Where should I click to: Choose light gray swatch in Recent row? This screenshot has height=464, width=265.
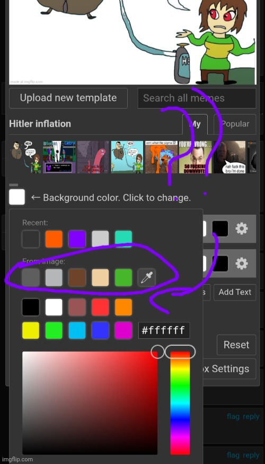pyautogui.click(x=100, y=239)
